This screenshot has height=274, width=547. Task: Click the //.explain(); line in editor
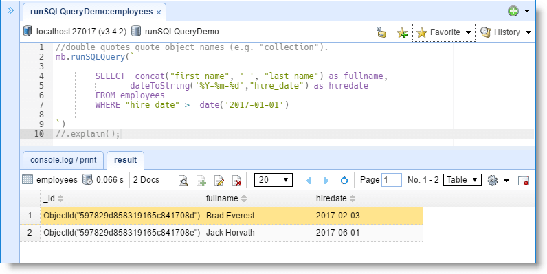tap(87, 134)
